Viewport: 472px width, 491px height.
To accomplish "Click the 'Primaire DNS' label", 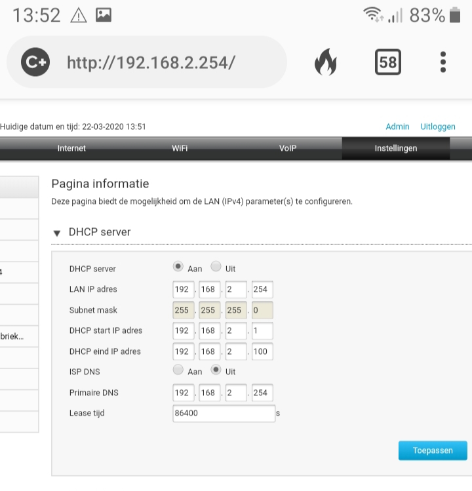I will (94, 393).
